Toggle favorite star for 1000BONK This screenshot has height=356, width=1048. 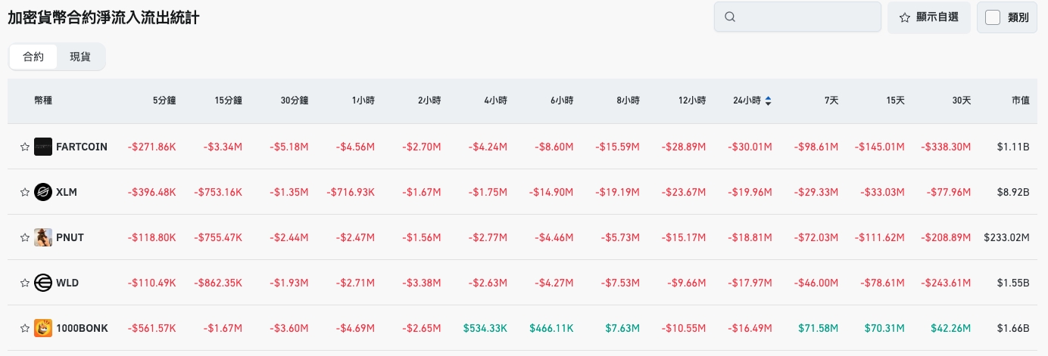pyautogui.click(x=25, y=328)
